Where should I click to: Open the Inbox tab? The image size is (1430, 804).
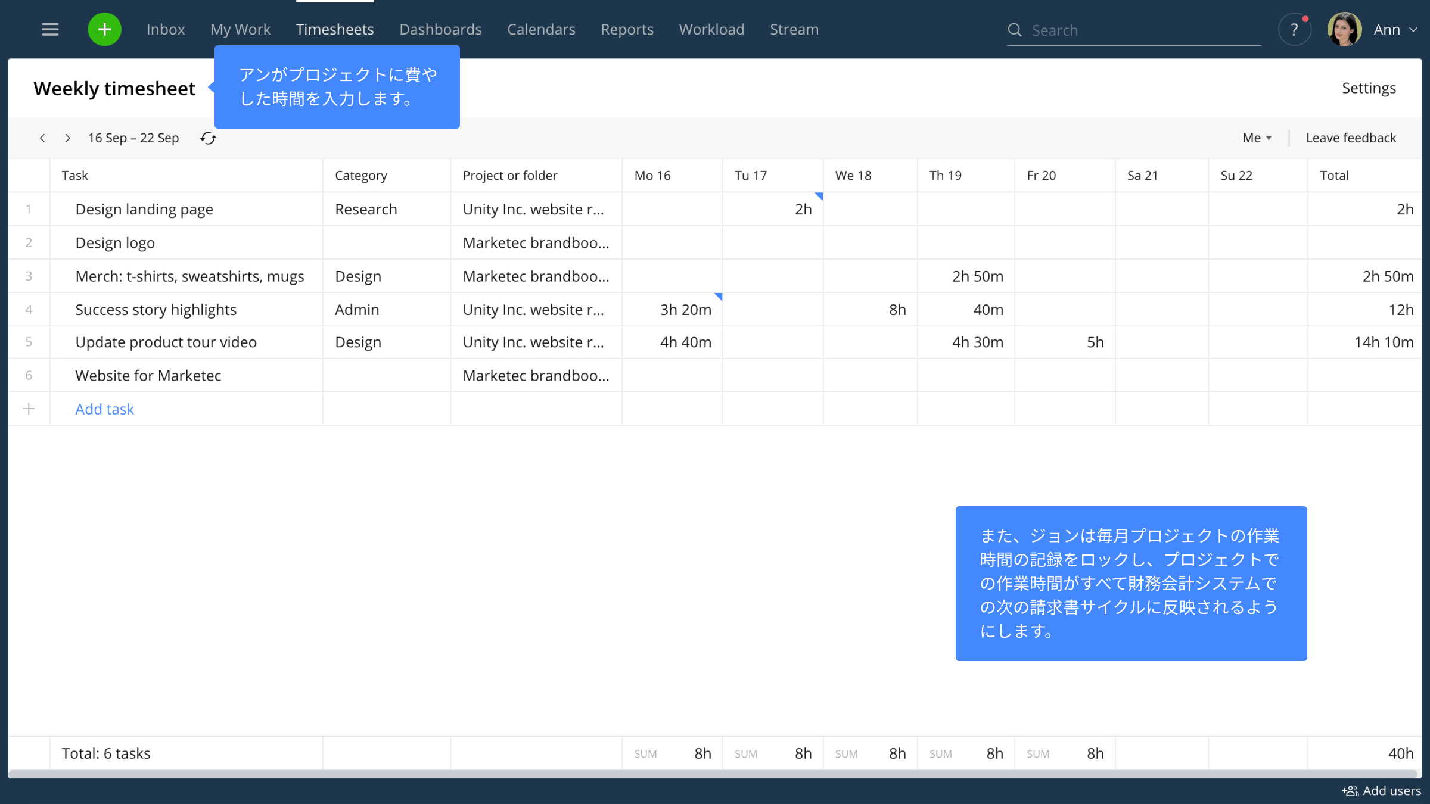click(x=166, y=29)
